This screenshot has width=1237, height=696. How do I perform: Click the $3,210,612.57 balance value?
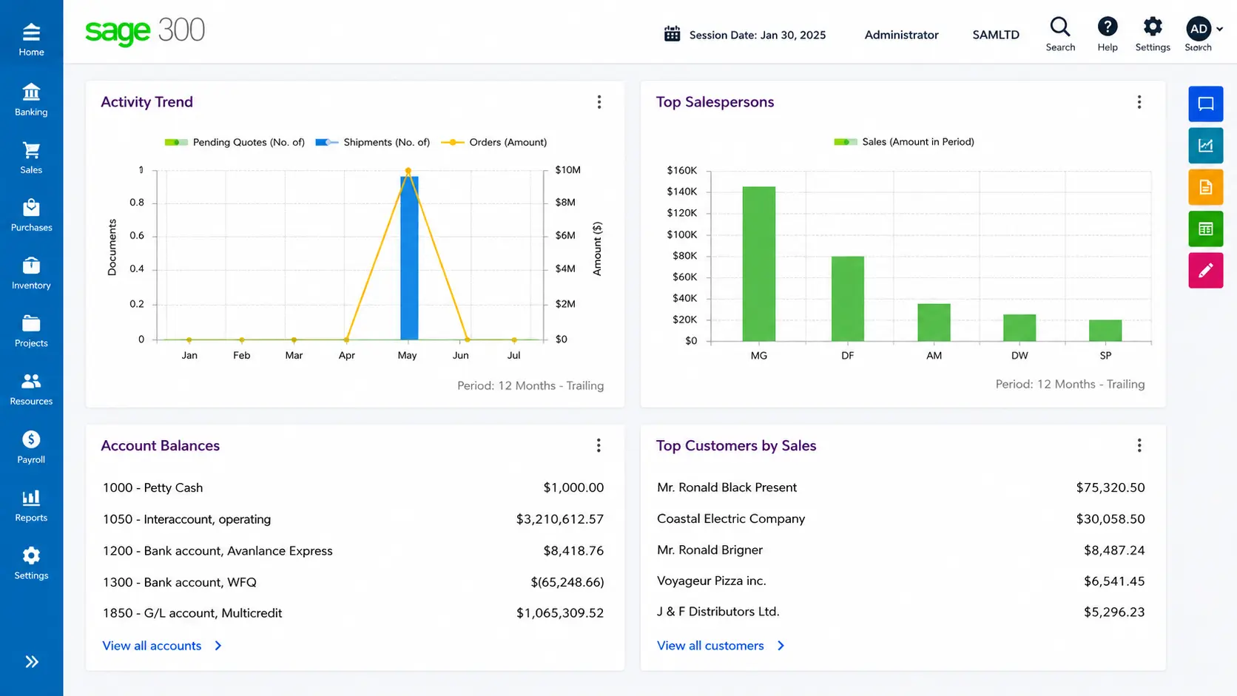click(560, 519)
